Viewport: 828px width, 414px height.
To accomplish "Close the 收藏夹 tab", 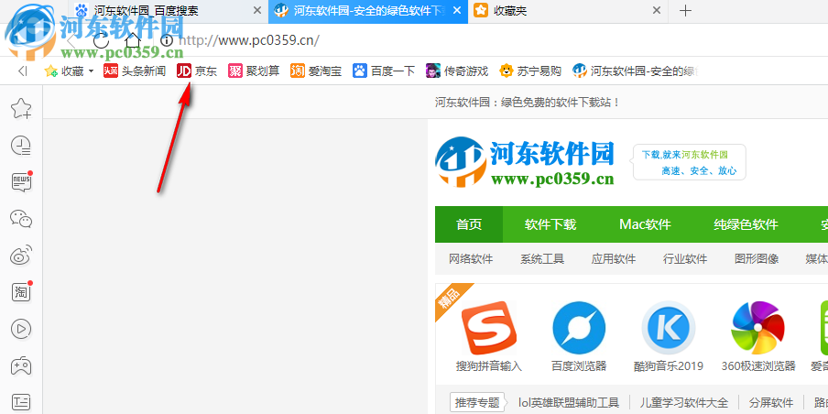I will point(657,11).
